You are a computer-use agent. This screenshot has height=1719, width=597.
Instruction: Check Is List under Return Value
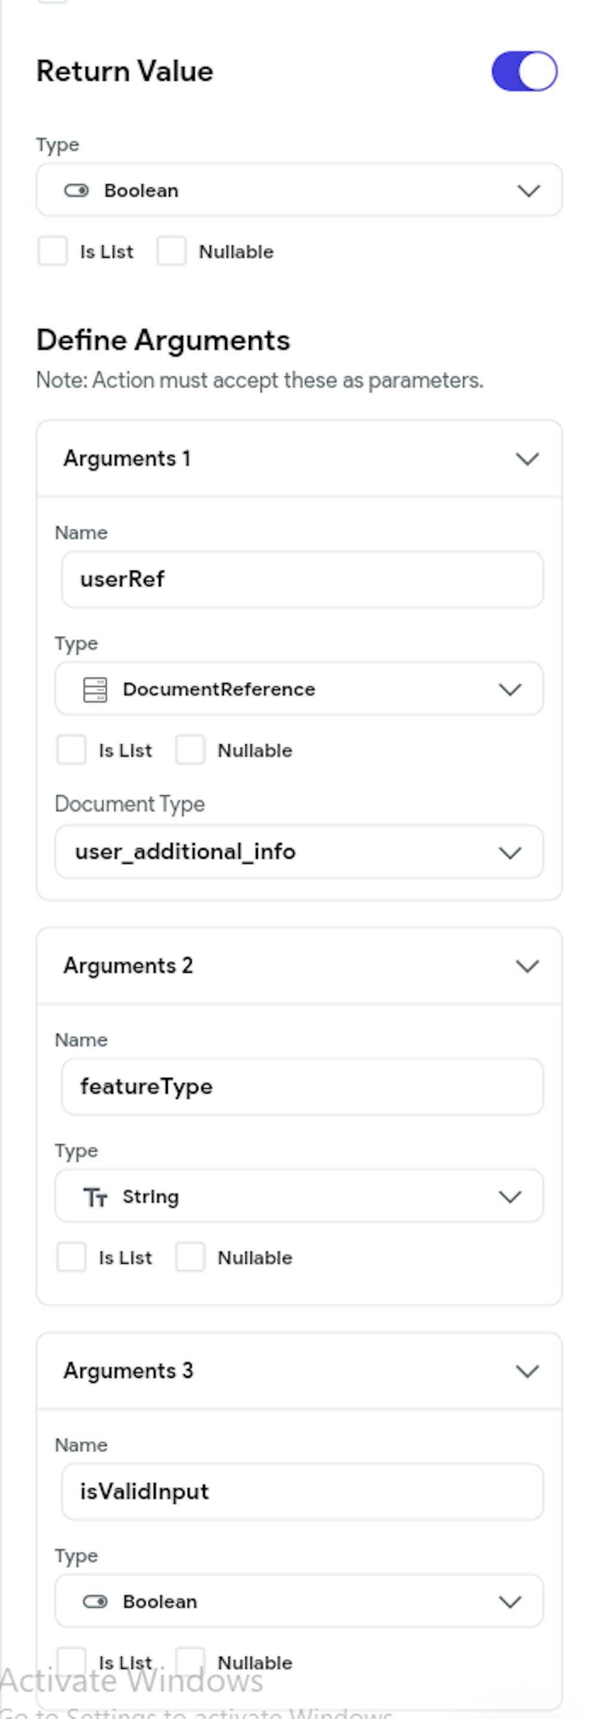[x=53, y=252]
